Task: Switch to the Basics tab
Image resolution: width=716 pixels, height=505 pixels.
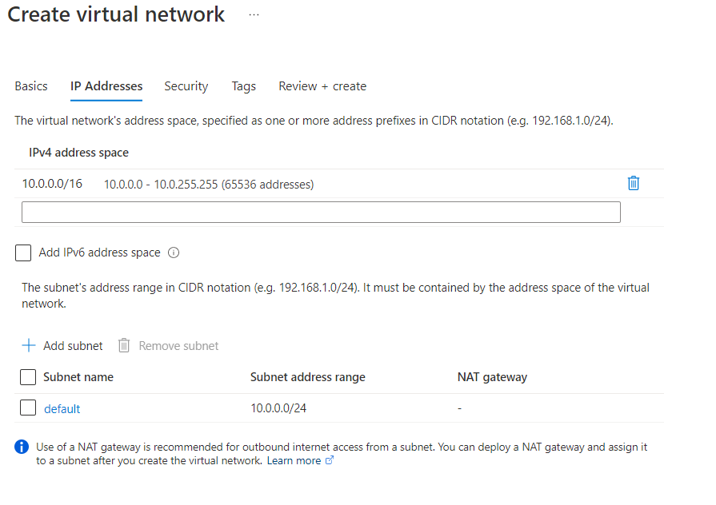Action: [31, 86]
